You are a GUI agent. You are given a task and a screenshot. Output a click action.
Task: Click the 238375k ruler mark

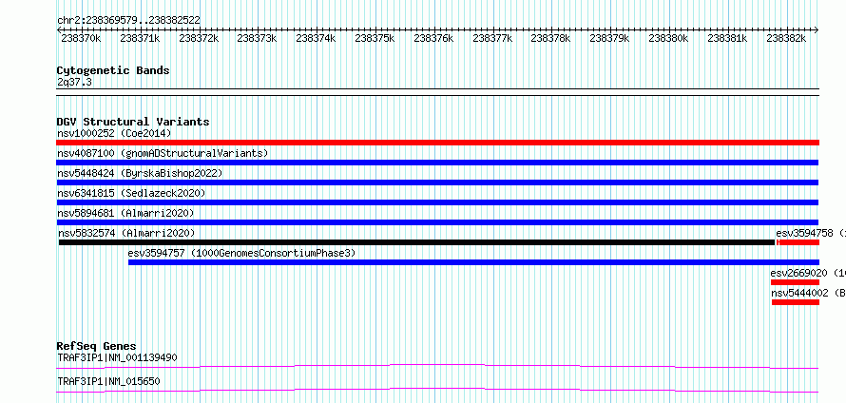point(375,38)
